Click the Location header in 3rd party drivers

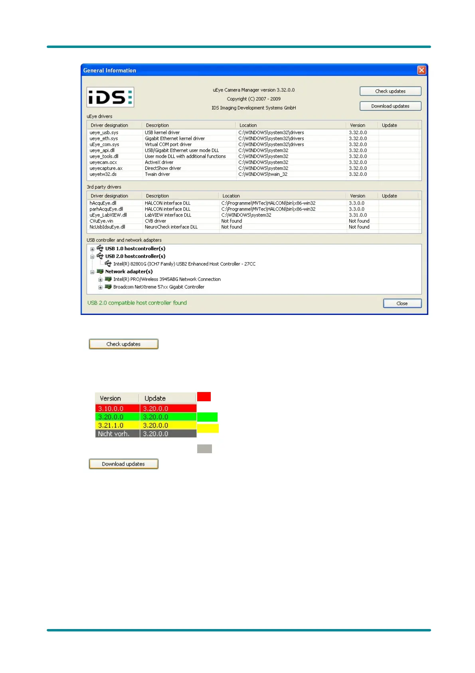tap(282, 196)
